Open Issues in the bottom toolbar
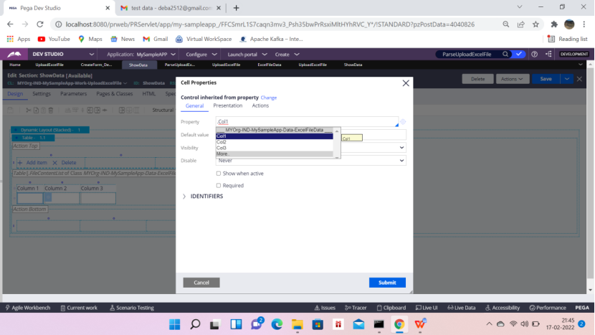This screenshot has height=335, width=595. click(x=325, y=308)
